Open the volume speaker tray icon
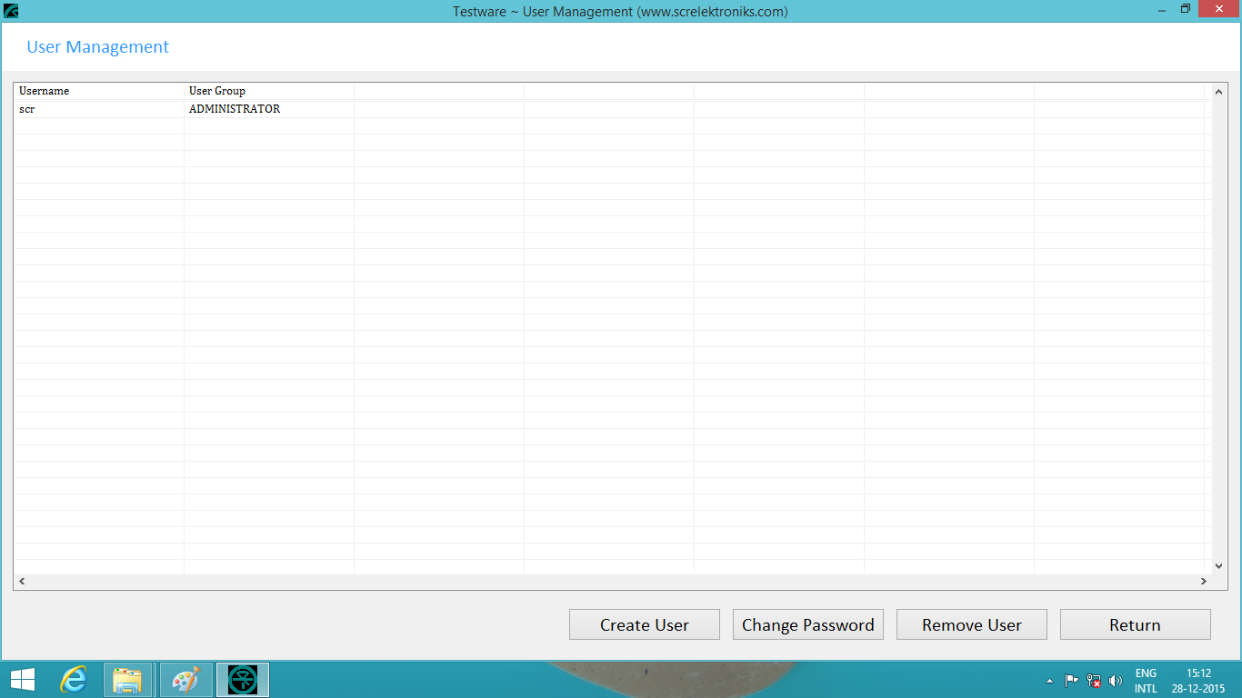The width and height of the screenshot is (1242, 698). tap(1116, 681)
